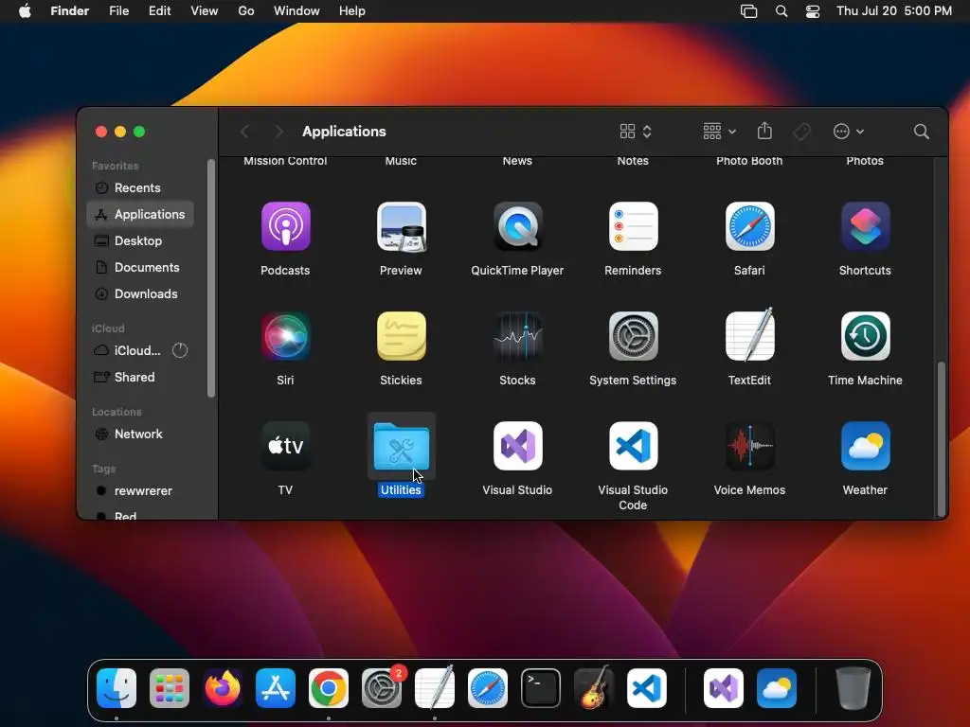The height and width of the screenshot is (727, 970).
Task: Open Finder window search
Action: (x=921, y=132)
